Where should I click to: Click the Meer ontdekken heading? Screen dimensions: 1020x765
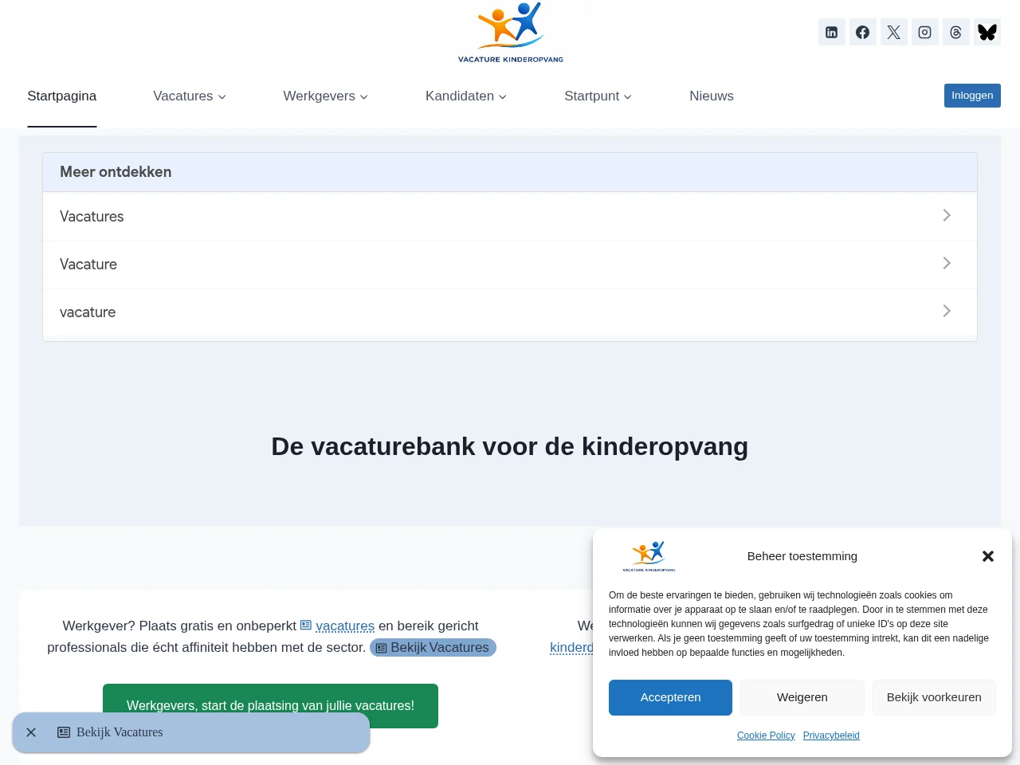tap(116, 172)
